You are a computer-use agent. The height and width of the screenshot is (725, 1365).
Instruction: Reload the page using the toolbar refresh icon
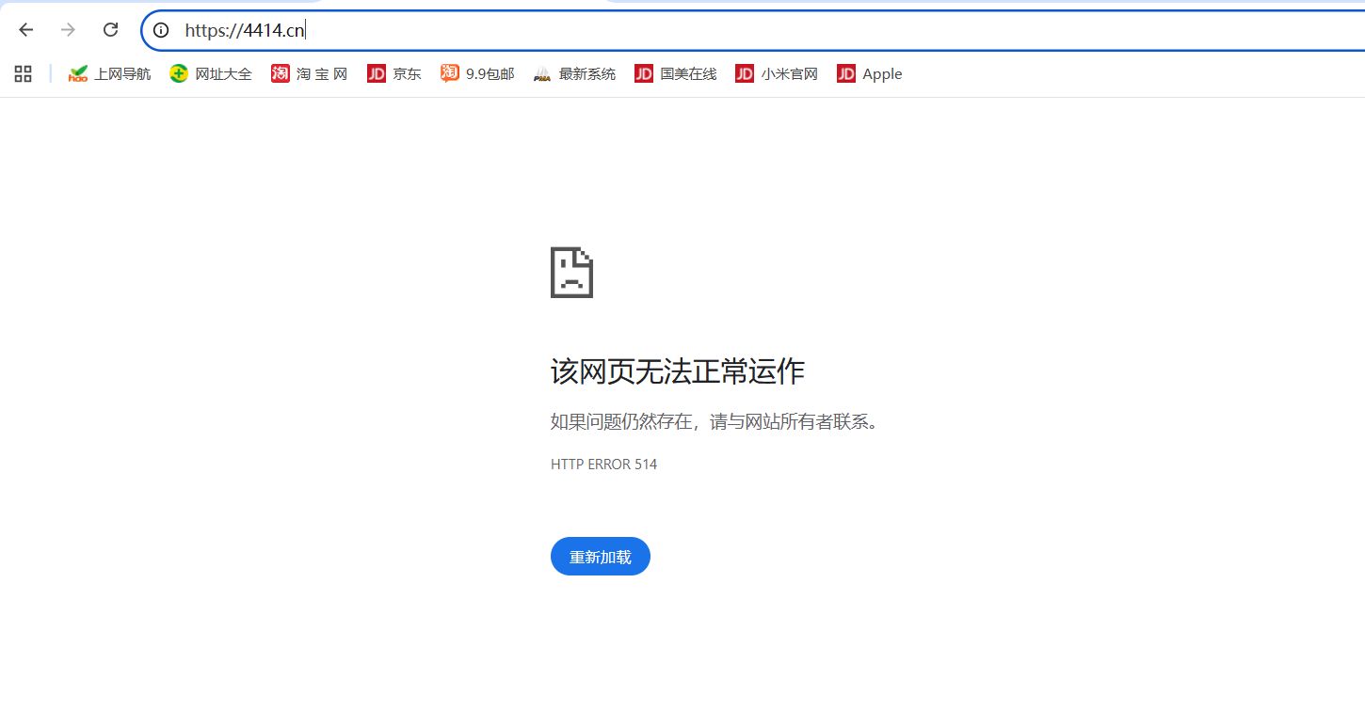tap(110, 30)
